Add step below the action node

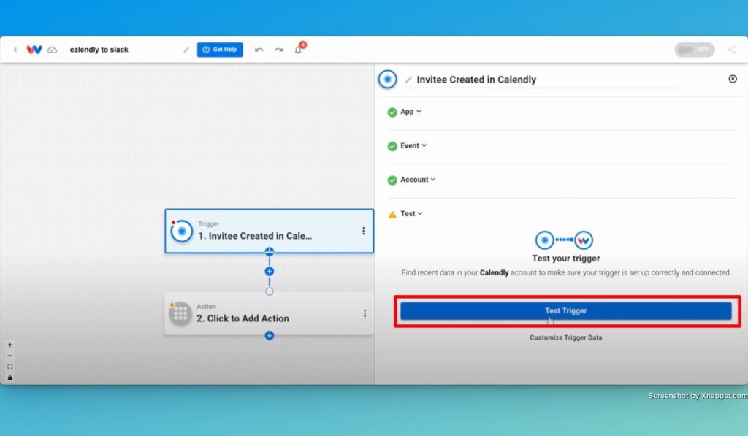(x=269, y=336)
